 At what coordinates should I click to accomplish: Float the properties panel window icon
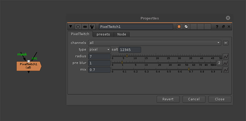[223, 27]
